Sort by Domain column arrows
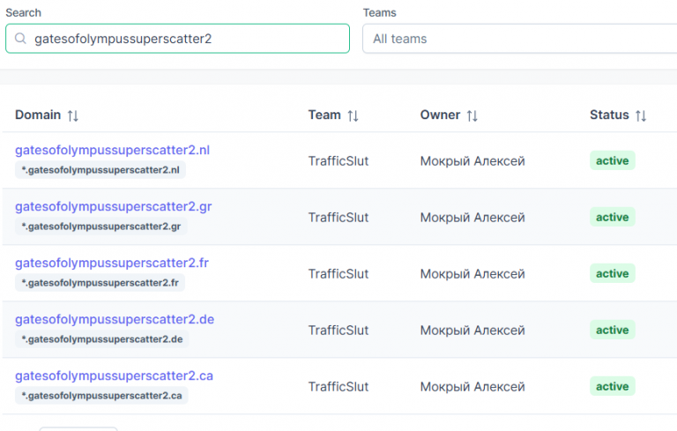Image resolution: width=677 pixels, height=431 pixels. [x=72, y=115]
